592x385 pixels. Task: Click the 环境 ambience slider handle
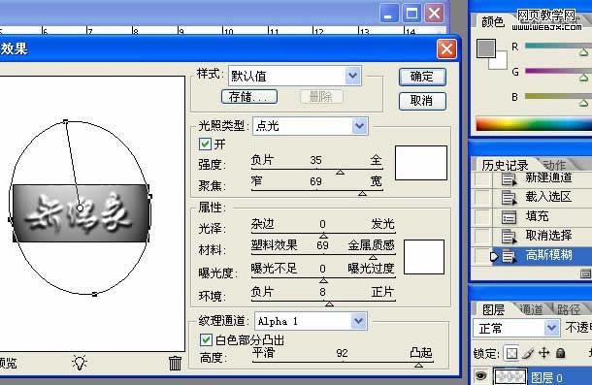(329, 304)
